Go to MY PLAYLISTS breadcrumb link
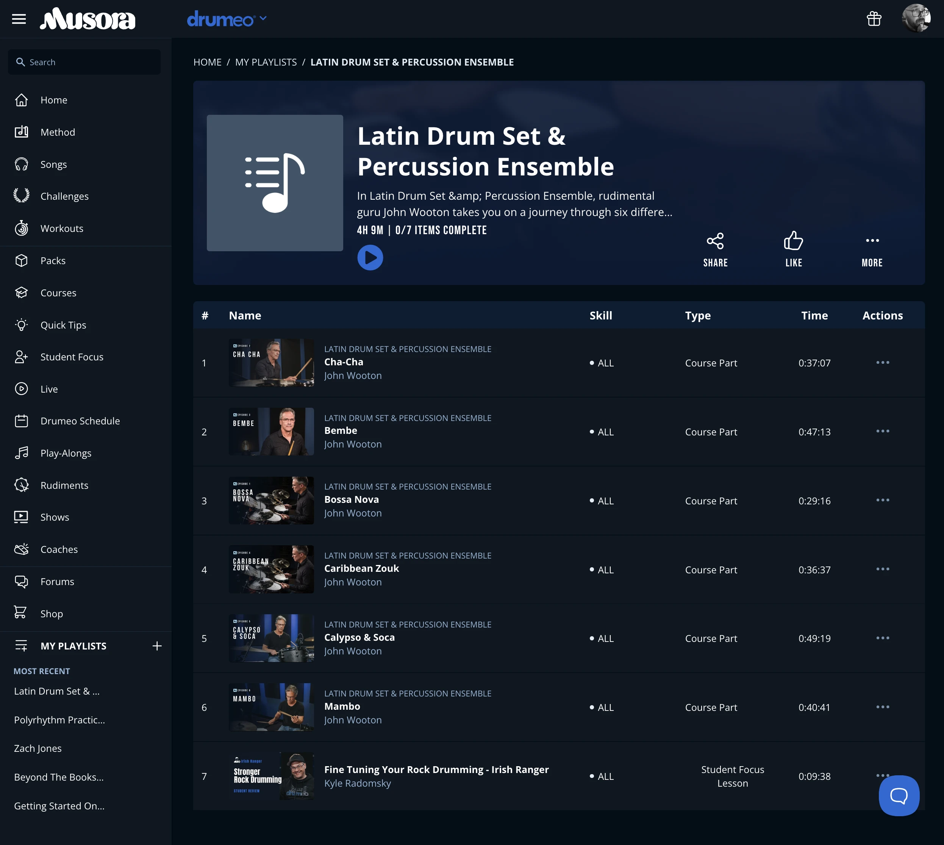Viewport: 944px width, 845px height. point(266,62)
